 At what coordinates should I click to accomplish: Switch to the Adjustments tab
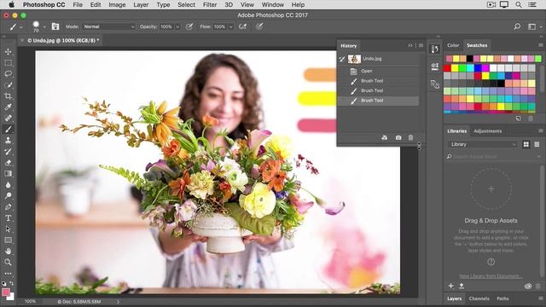pyautogui.click(x=487, y=131)
